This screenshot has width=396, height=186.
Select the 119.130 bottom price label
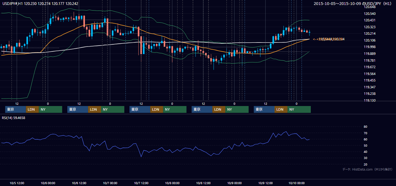(x=370, y=100)
